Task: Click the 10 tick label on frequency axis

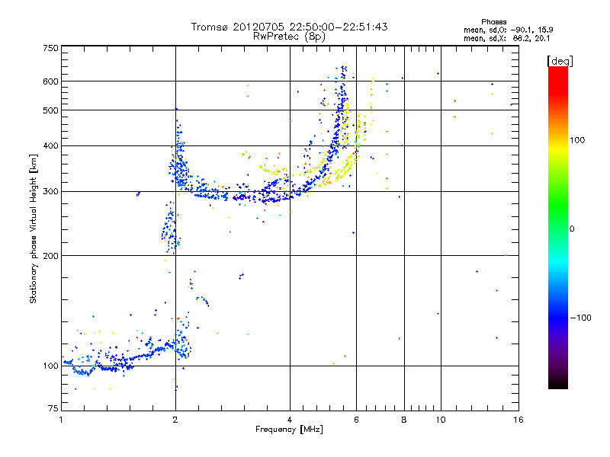Action: [x=440, y=420]
